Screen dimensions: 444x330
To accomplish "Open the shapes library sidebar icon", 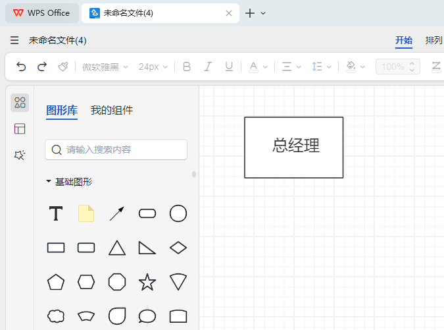I will click(x=20, y=103).
